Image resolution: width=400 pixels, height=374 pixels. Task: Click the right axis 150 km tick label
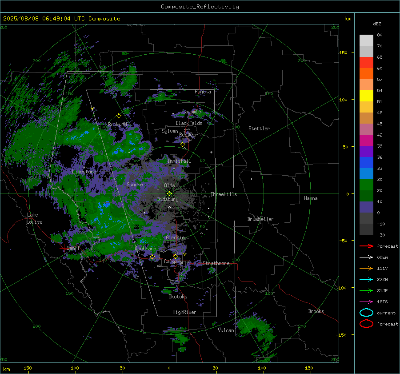click(343, 52)
